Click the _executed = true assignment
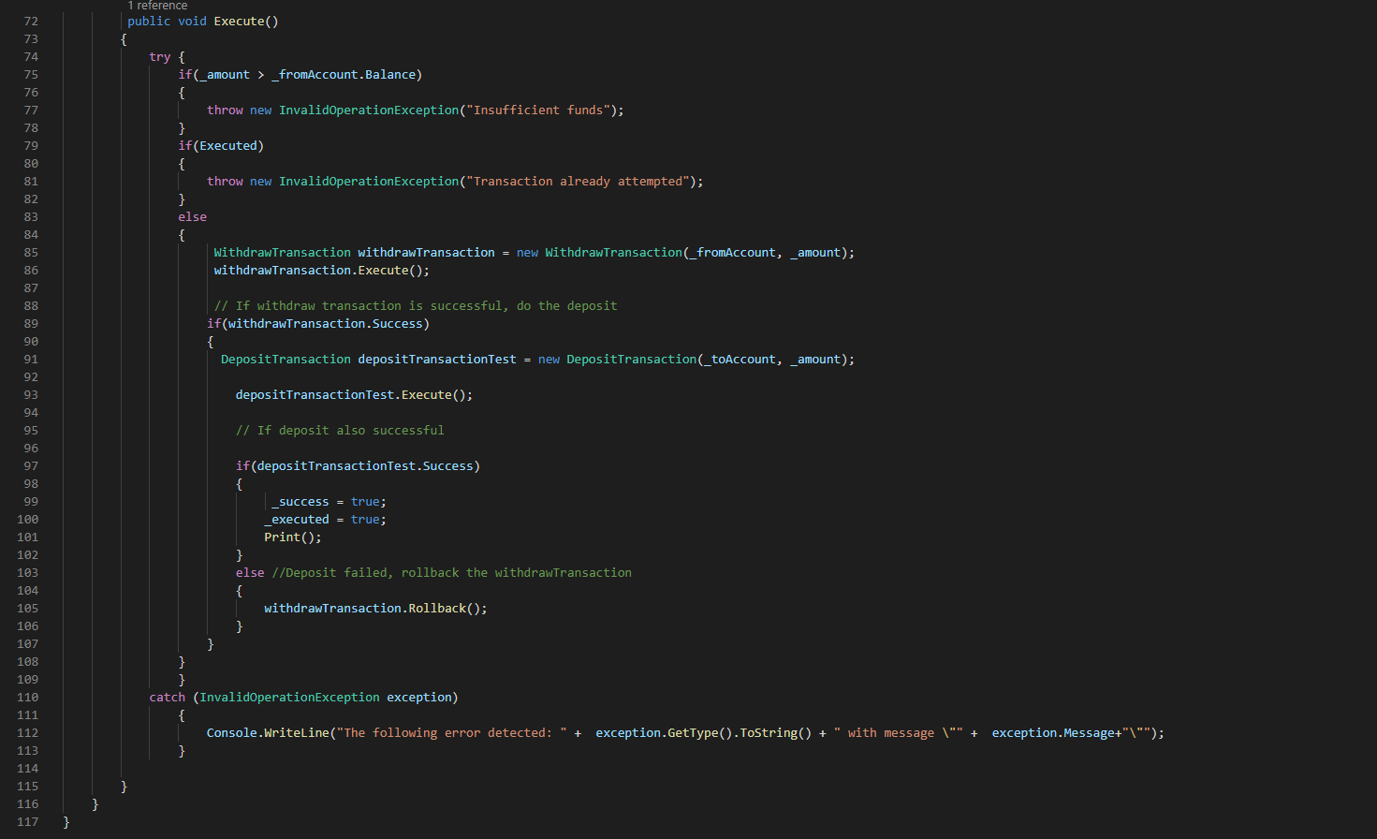This screenshot has height=839, width=1377. point(325,519)
